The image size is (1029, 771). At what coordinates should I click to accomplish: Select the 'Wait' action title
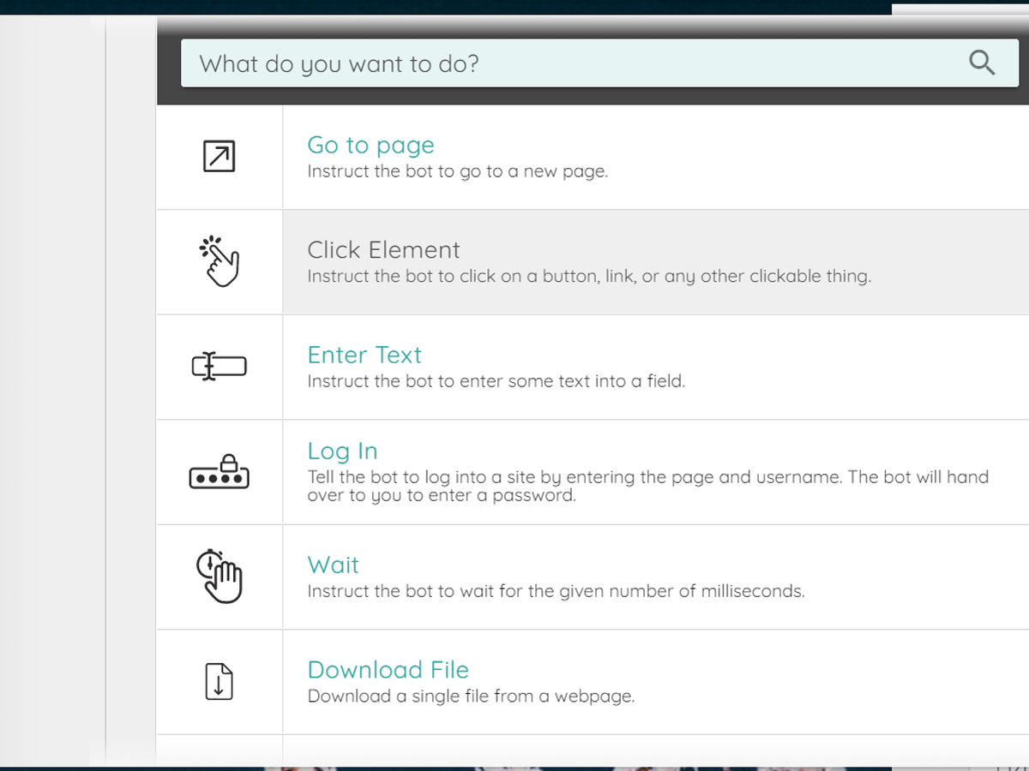[334, 565]
